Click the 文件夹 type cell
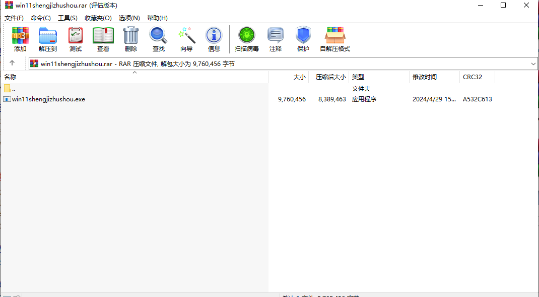 click(x=361, y=88)
